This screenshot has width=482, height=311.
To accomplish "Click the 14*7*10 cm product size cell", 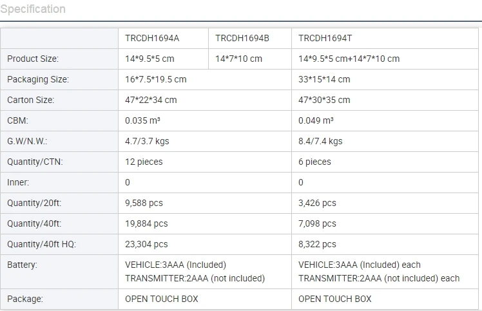I will click(238, 59).
